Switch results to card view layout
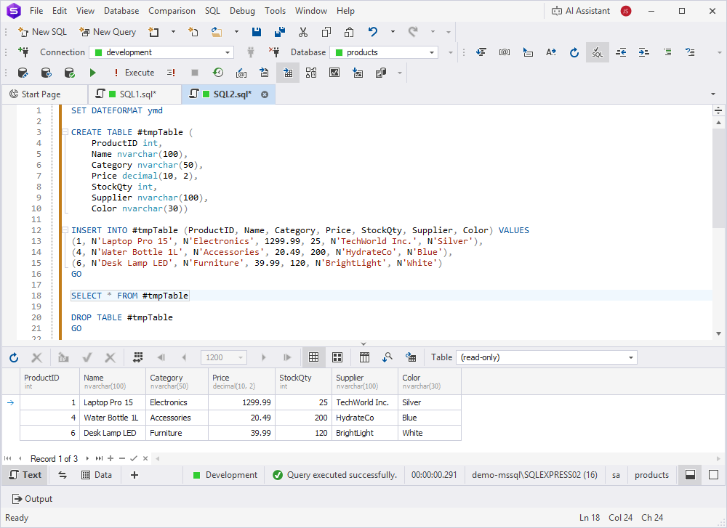This screenshot has width=727, height=528. coord(337,357)
